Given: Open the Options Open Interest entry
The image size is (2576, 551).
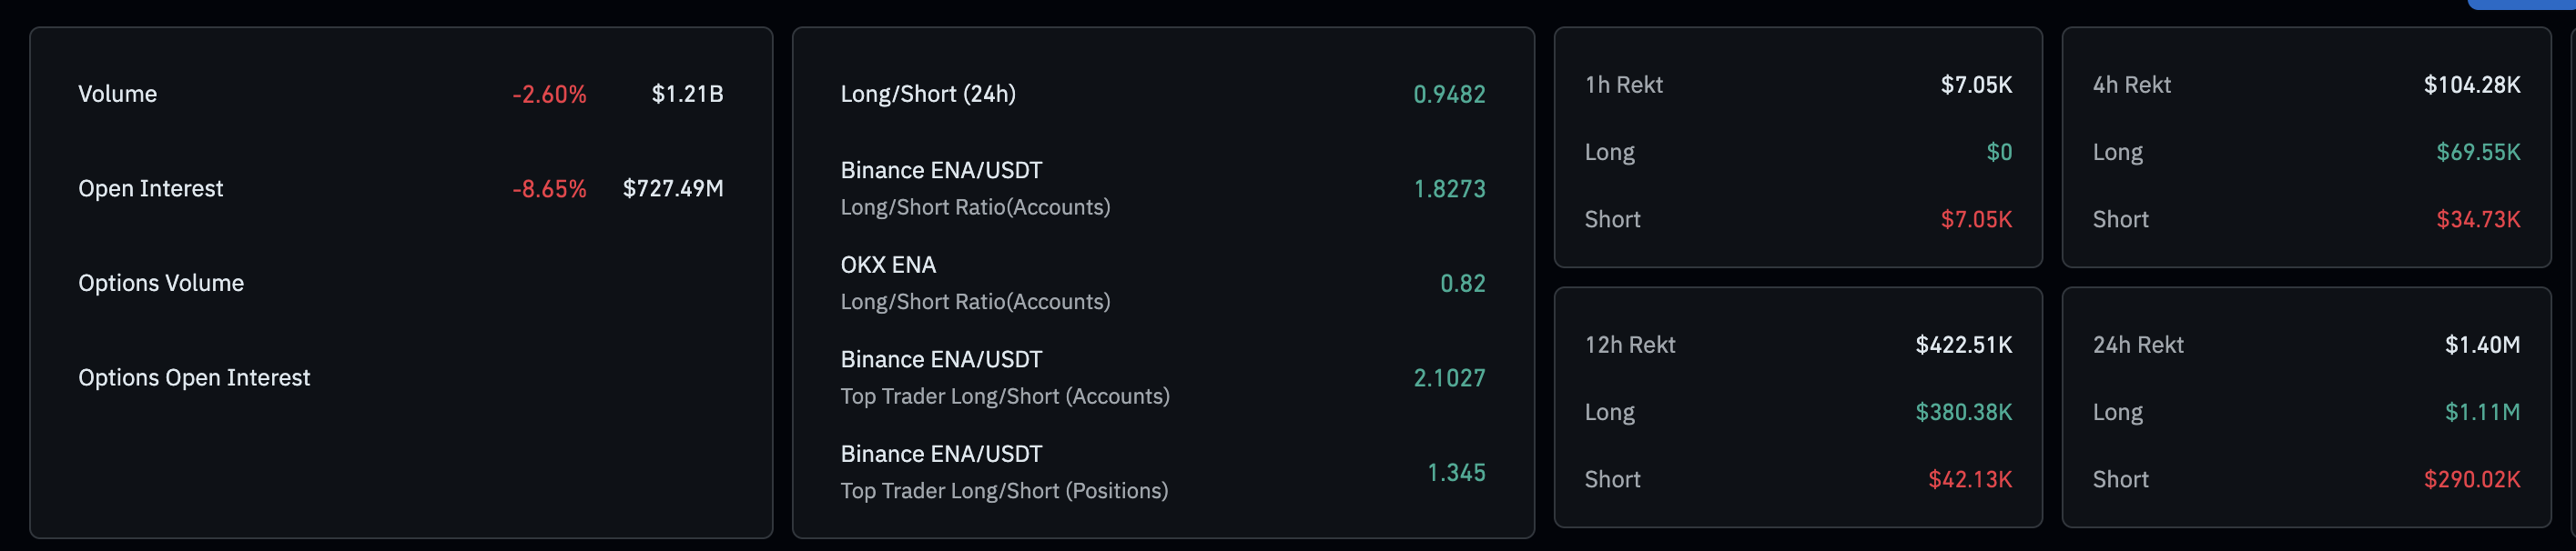Looking at the screenshot, I should [194, 378].
